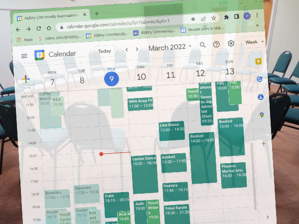Open the Browse sites bookmark
The image size is (299, 224).
point(199,30)
